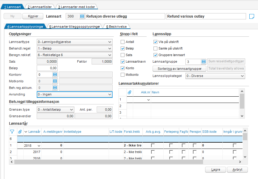This screenshot has height=179, width=258.
Task: Click the Refusjon diverse utlegg name field
Action: point(125,16)
